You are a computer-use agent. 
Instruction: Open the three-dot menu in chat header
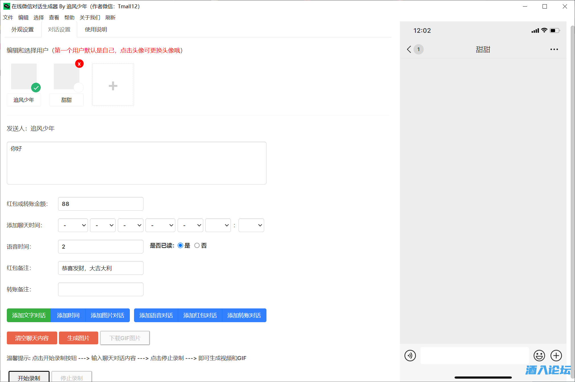coord(554,49)
